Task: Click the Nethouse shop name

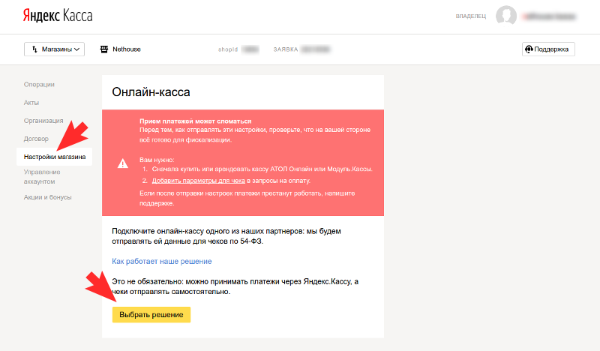Action: pyautogui.click(x=127, y=49)
